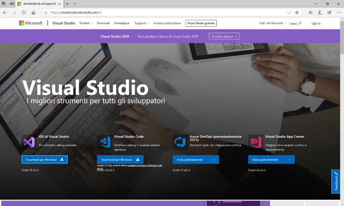Viewport: 344px width, 206px height.
Task: Click the Visual Studio Code blue logo icon
Action: click(105, 142)
